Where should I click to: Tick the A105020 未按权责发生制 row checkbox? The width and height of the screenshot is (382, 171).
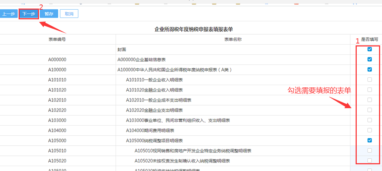(x=369, y=161)
